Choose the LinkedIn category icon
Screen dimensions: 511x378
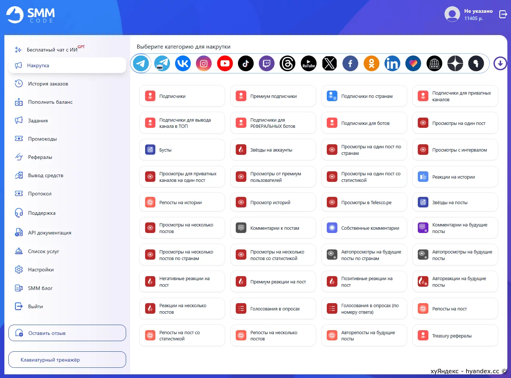click(x=392, y=64)
